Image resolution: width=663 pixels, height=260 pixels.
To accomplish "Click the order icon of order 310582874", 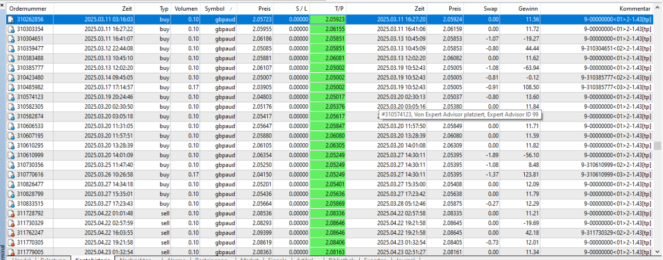I will tap(11, 116).
